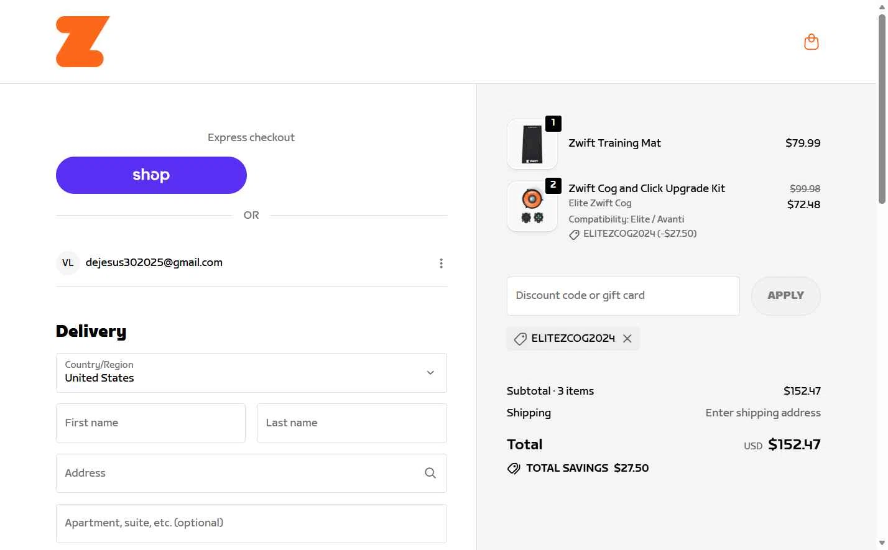Open the shopping bag cart icon
Viewport: 888px width, 550px height.
(x=811, y=42)
